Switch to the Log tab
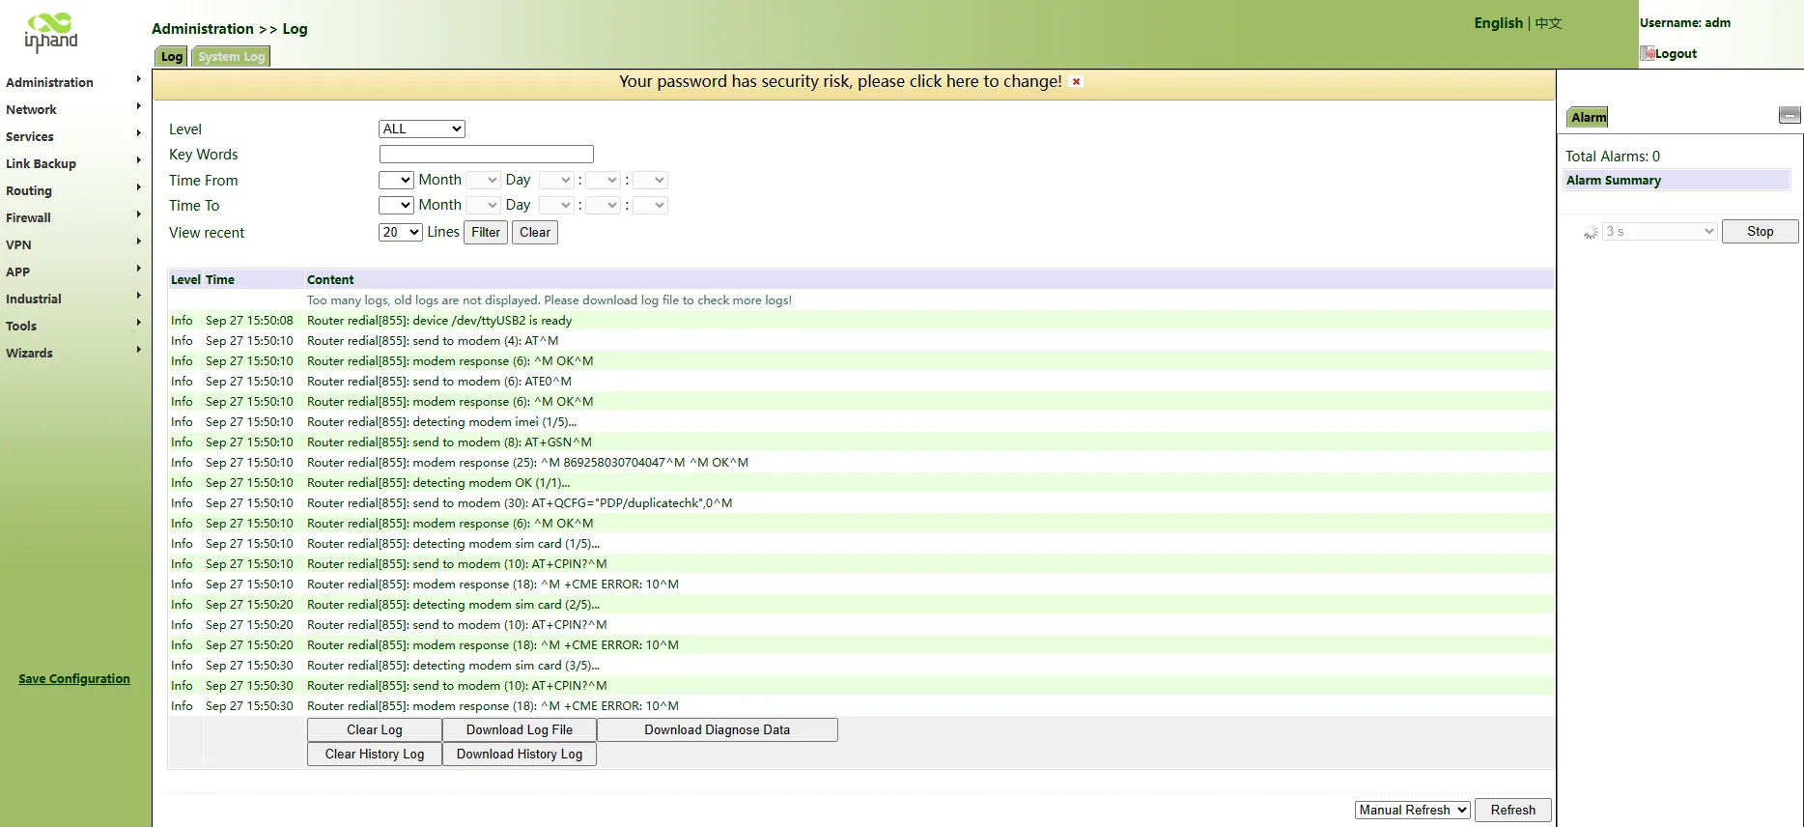The height and width of the screenshot is (827, 1804). tap(172, 56)
